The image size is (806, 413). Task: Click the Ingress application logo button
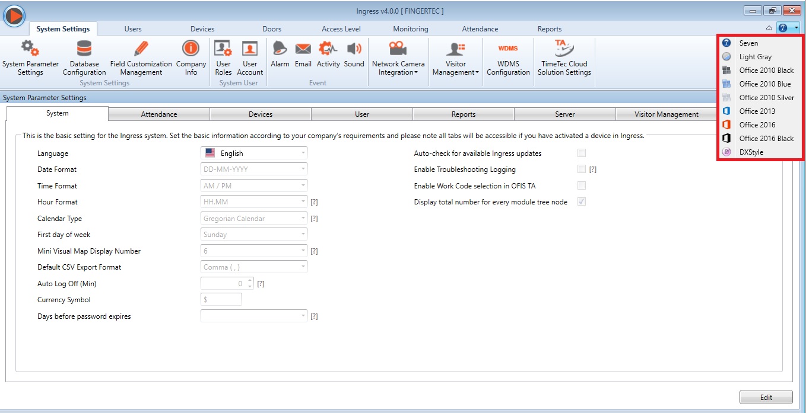[x=14, y=15]
